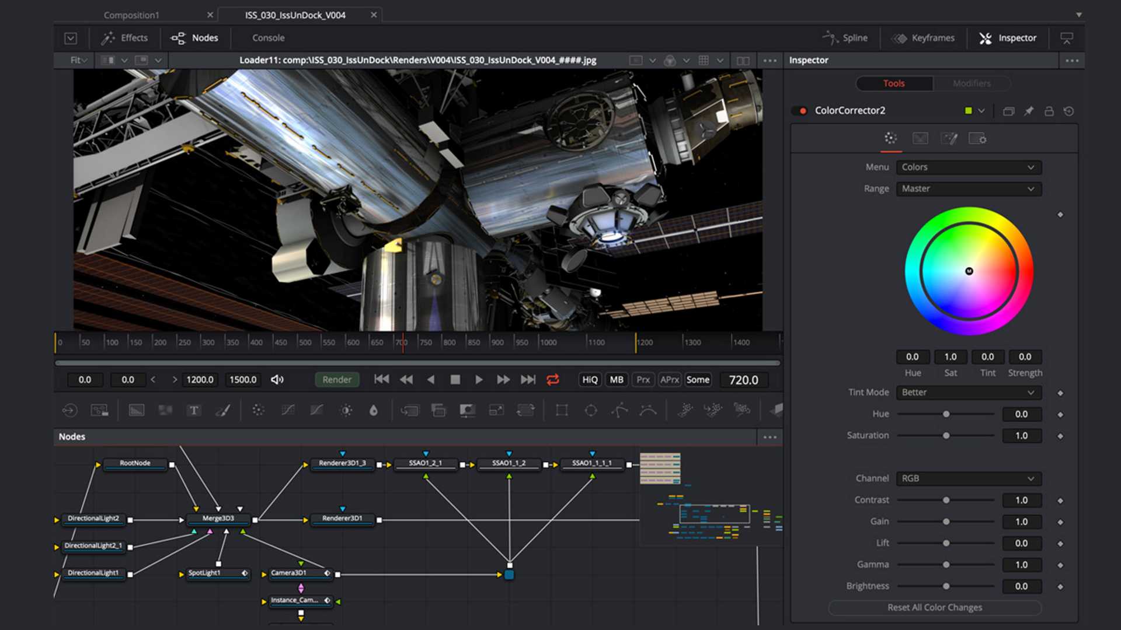Pin the ColorCorrector2 inspector
This screenshot has width=1121, height=630.
tap(1029, 111)
